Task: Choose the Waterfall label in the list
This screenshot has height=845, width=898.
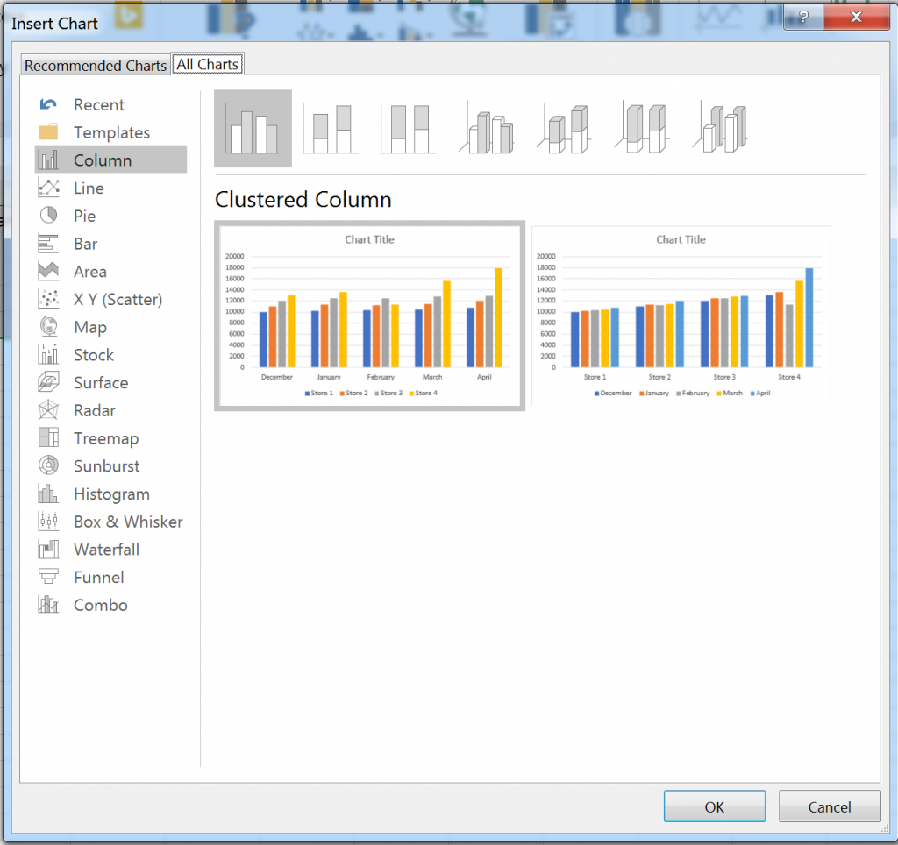Action: (106, 550)
